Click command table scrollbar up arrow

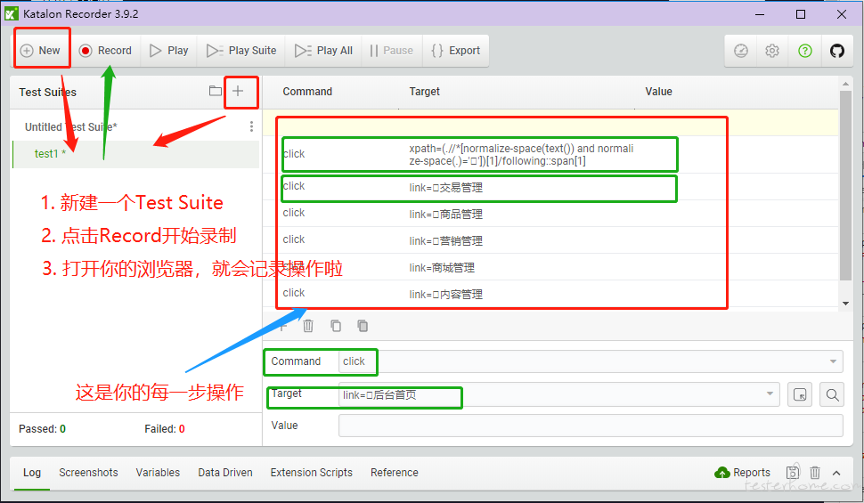(x=845, y=84)
